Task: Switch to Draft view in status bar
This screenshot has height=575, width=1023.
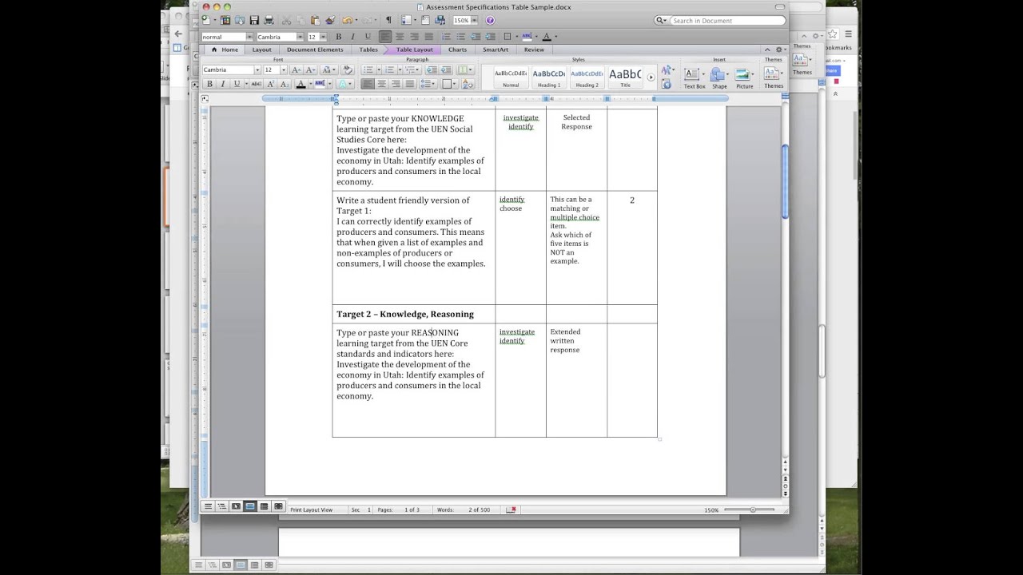Action: 208,506
